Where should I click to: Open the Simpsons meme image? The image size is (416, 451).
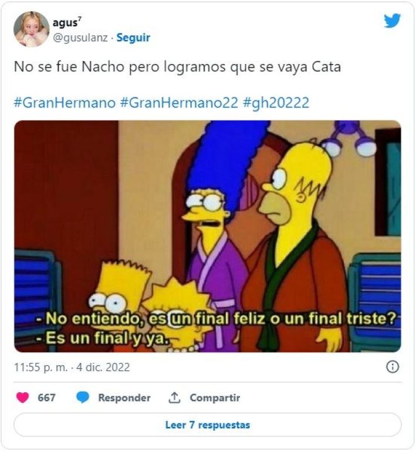208,236
